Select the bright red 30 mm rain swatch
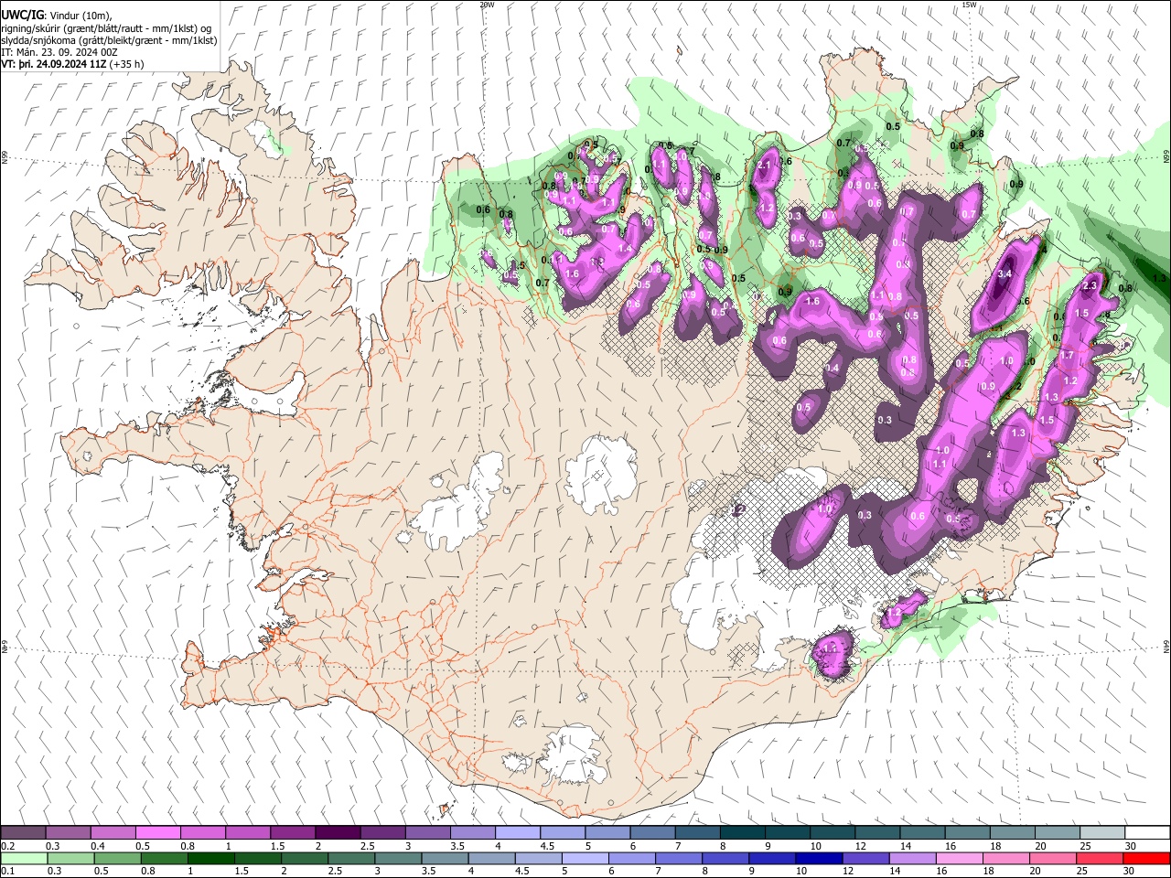1171x878 pixels. pyautogui.click(x=1146, y=858)
